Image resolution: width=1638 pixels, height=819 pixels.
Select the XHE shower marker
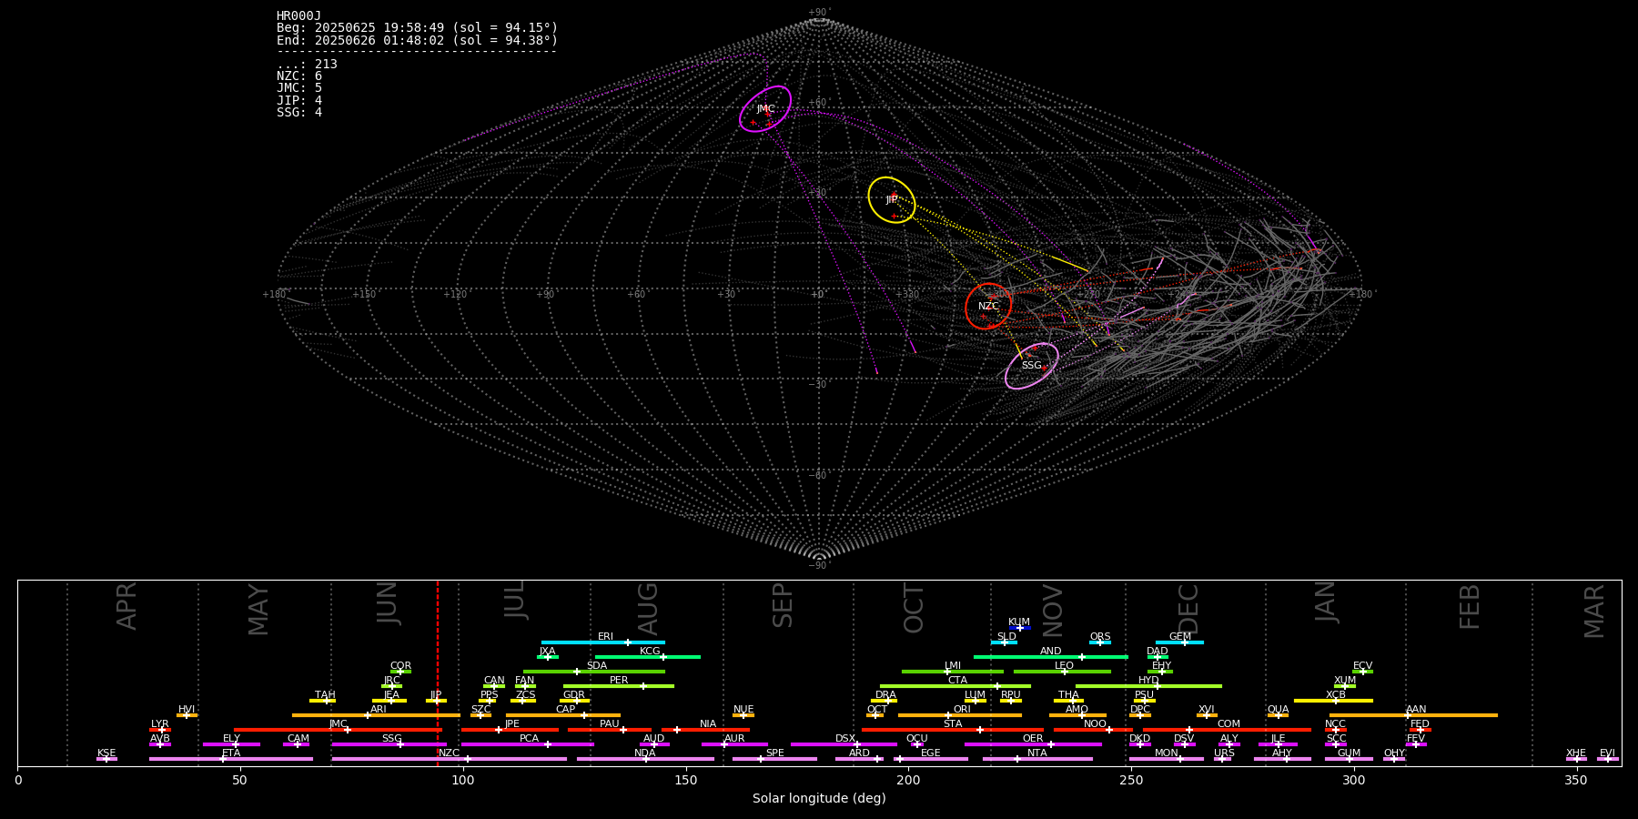tap(1576, 759)
